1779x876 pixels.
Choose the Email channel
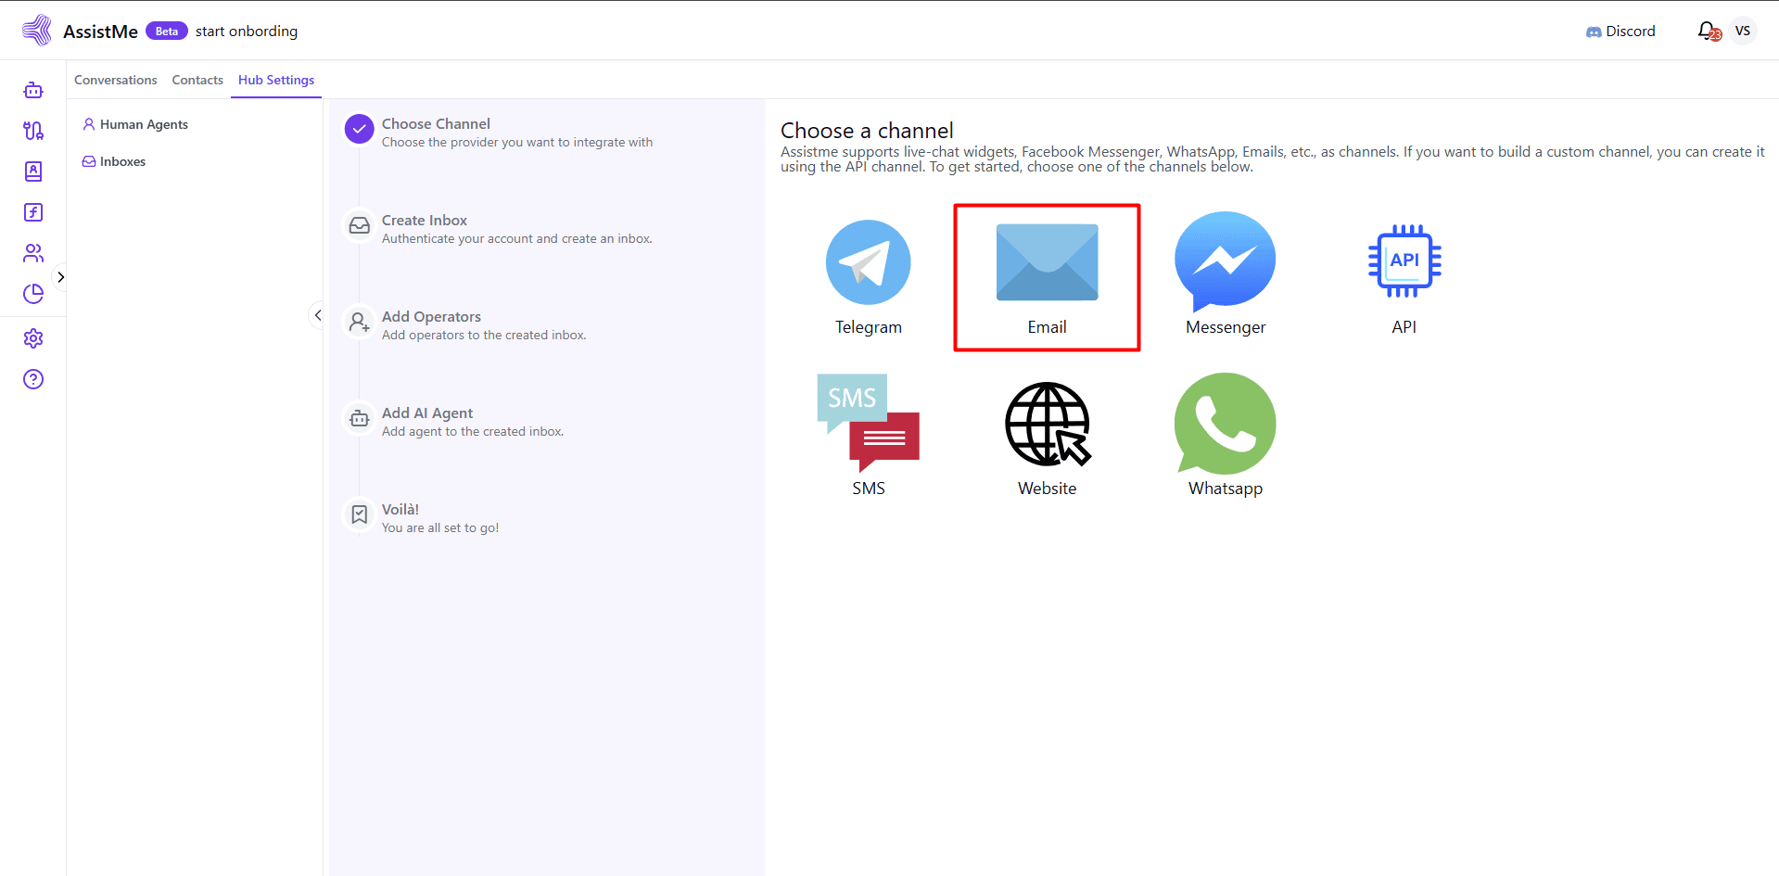pos(1047,277)
